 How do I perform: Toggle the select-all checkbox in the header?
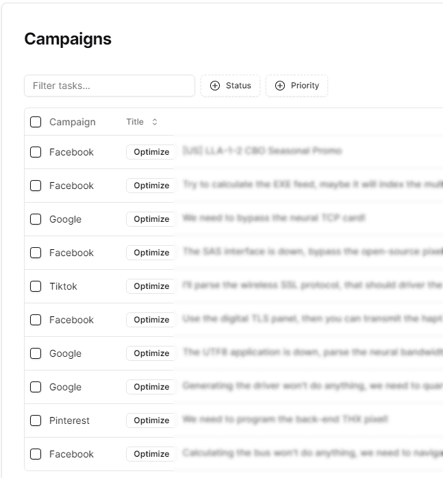click(36, 122)
